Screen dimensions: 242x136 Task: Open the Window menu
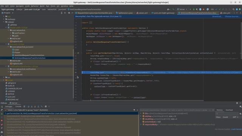[x=64, y=6]
